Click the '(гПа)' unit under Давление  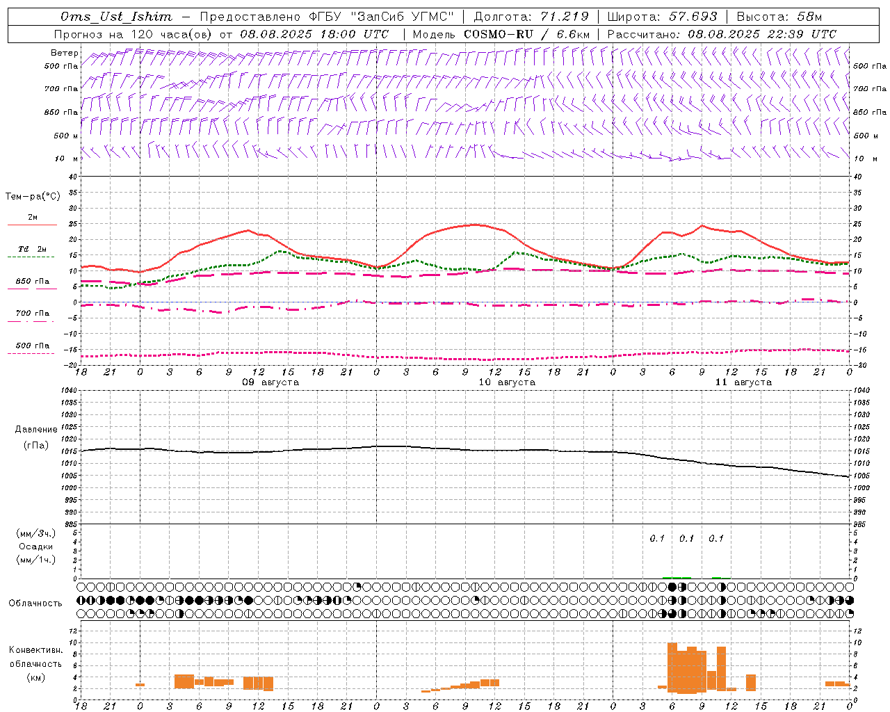click(x=36, y=446)
